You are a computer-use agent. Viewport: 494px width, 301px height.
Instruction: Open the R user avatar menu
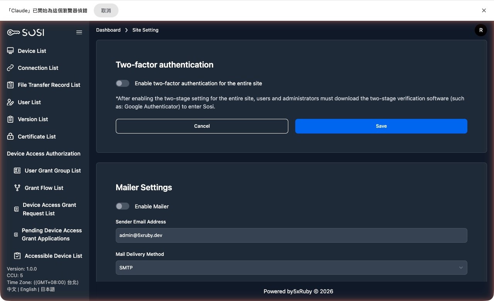(481, 30)
